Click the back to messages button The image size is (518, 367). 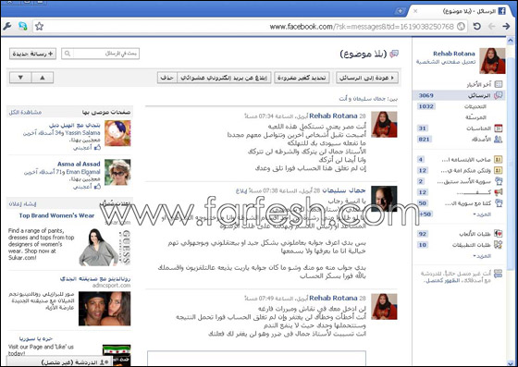point(366,78)
